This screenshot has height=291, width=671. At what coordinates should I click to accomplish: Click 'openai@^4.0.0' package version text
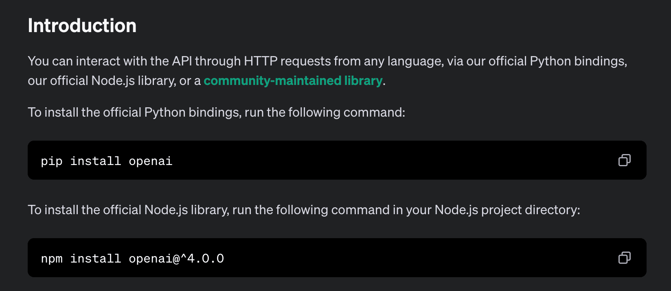[176, 258]
